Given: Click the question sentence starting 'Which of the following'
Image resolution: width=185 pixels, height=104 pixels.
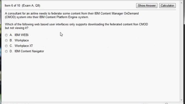Looking at the screenshot, I should (76, 26).
